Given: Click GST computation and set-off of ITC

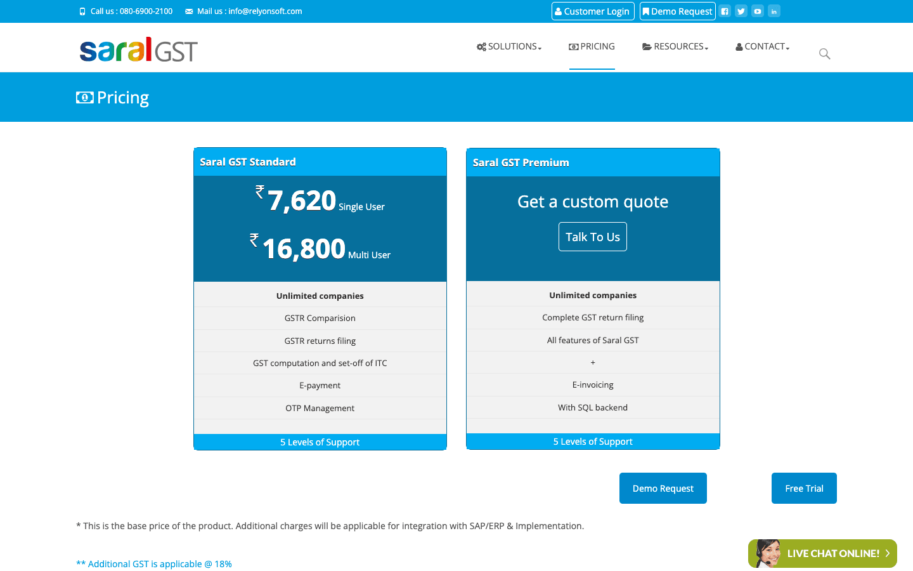Looking at the screenshot, I should (x=320, y=364).
